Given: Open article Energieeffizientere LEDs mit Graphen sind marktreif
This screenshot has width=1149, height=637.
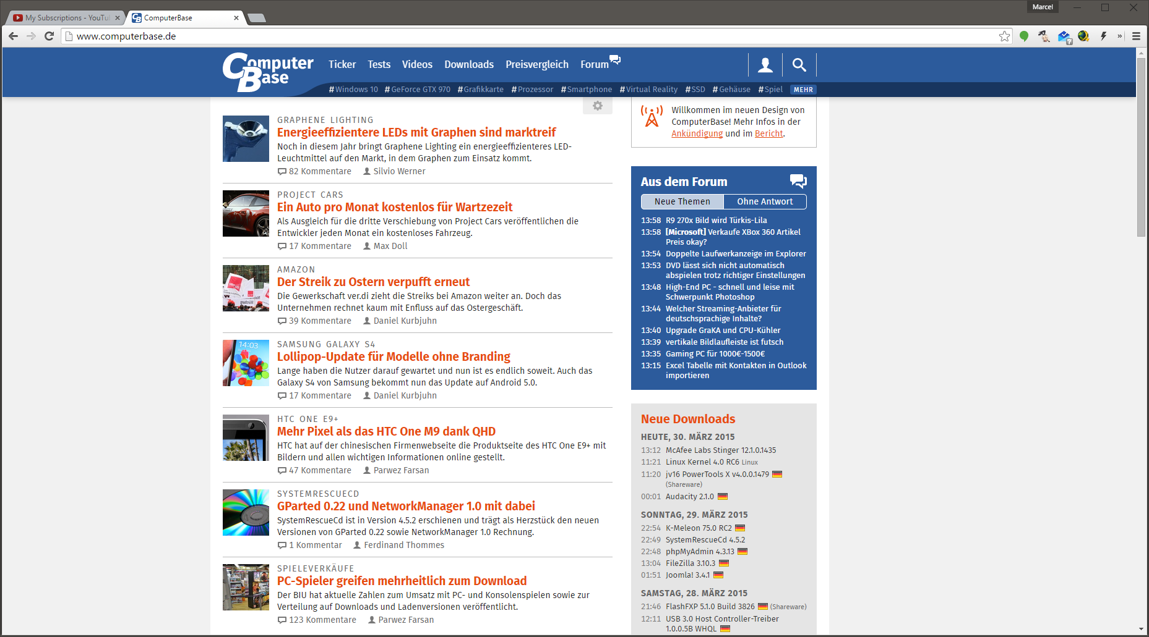Looking at the screenshot, I should click(416, 132).
